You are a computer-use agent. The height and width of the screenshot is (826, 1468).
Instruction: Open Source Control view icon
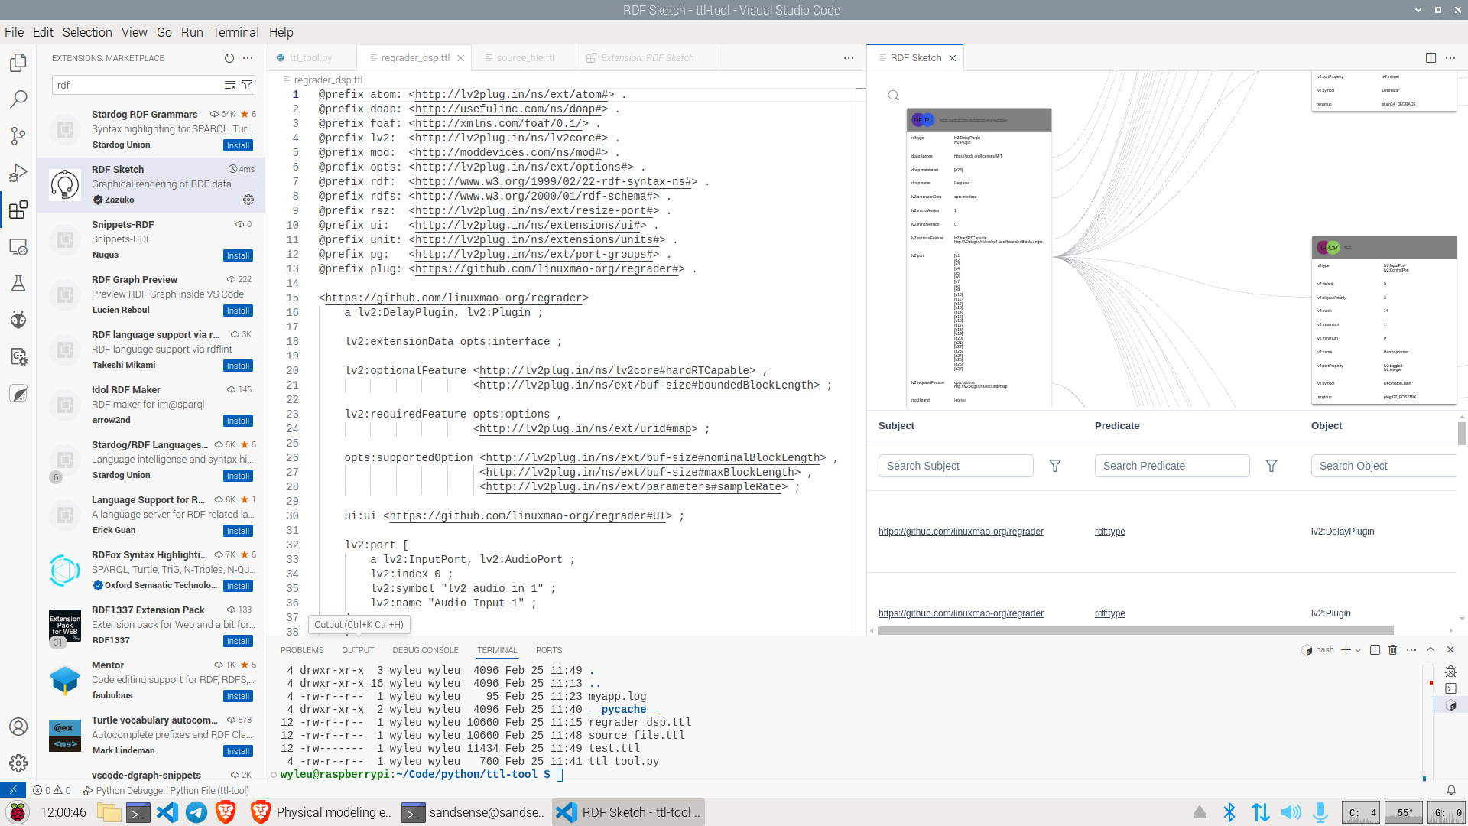(x=18, y=136)
